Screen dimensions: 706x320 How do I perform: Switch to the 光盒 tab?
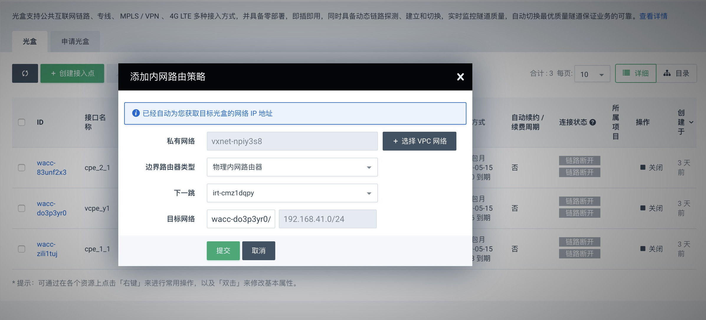[30, 42]
